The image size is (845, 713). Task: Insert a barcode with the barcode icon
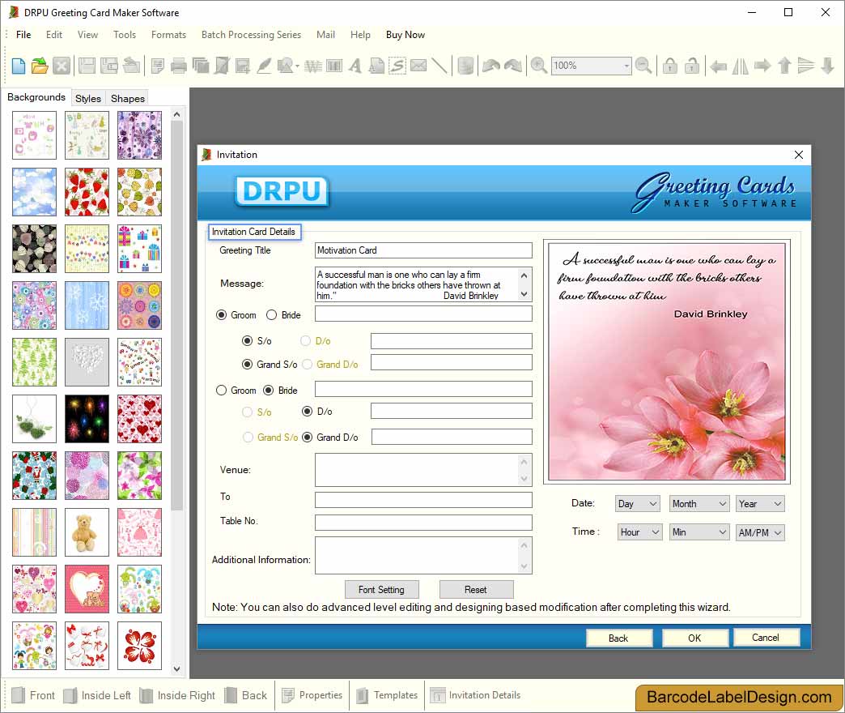[x=334, y=66]
